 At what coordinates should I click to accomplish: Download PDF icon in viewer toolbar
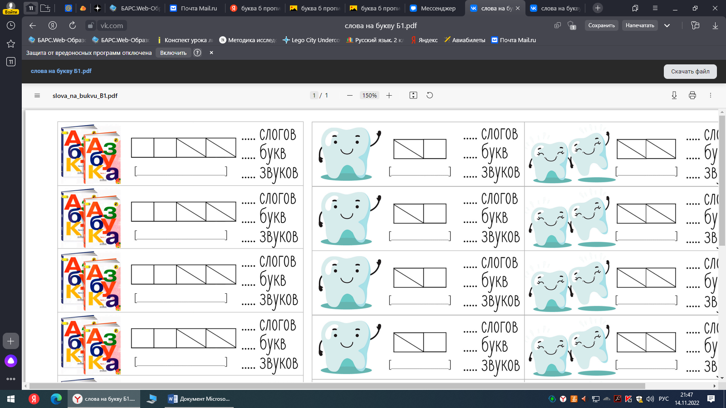click(x=674, y=95)
